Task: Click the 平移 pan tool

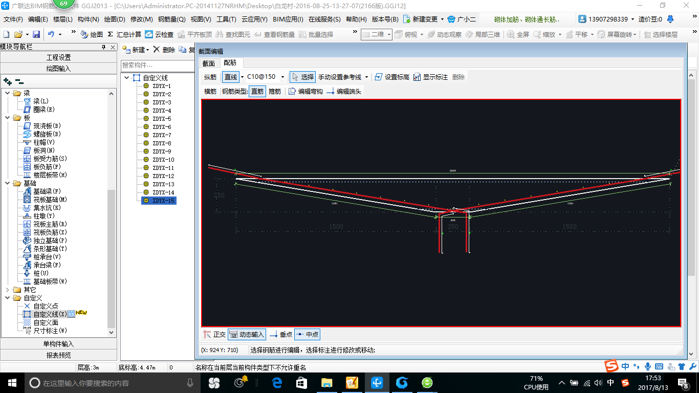Action: [576, 34]
